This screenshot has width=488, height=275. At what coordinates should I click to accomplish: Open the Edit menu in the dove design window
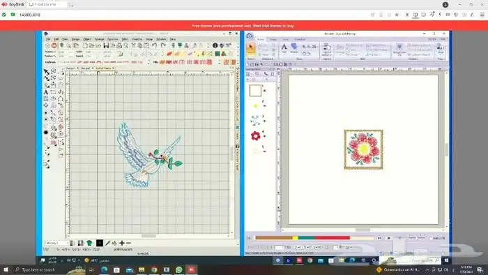point(56,39)
